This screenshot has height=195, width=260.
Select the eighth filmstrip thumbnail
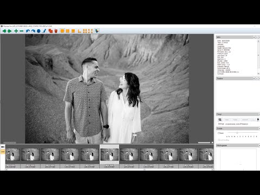pos(149,155)
